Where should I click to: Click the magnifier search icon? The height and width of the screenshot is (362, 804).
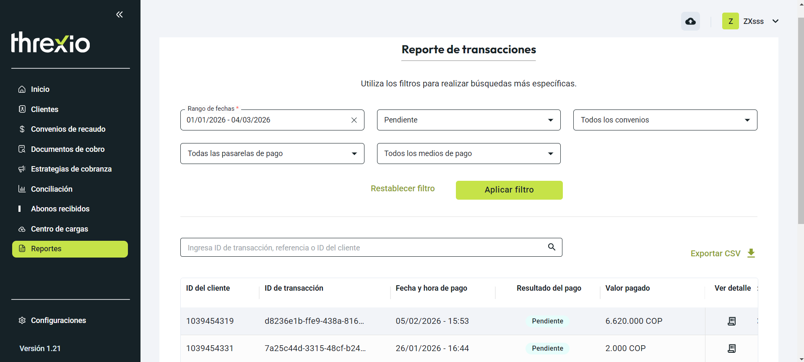tap(552, 247)
